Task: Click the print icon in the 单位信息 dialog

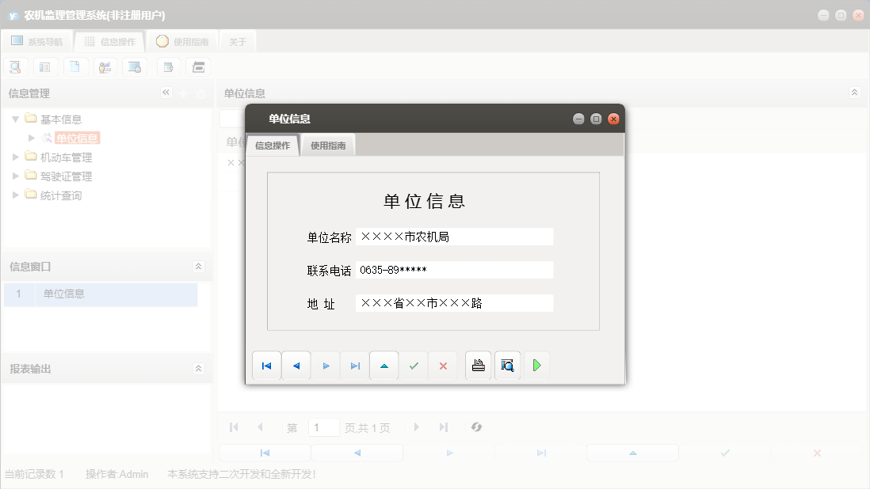Action: (x=478, y=365)
